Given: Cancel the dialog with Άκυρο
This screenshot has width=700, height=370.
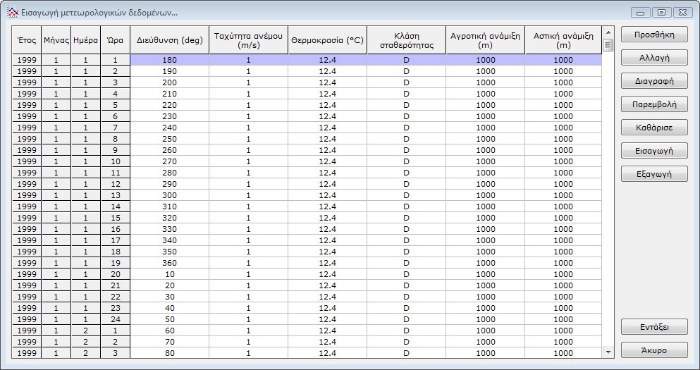Looking at the screenshot, I should click(x=653, y=350).
